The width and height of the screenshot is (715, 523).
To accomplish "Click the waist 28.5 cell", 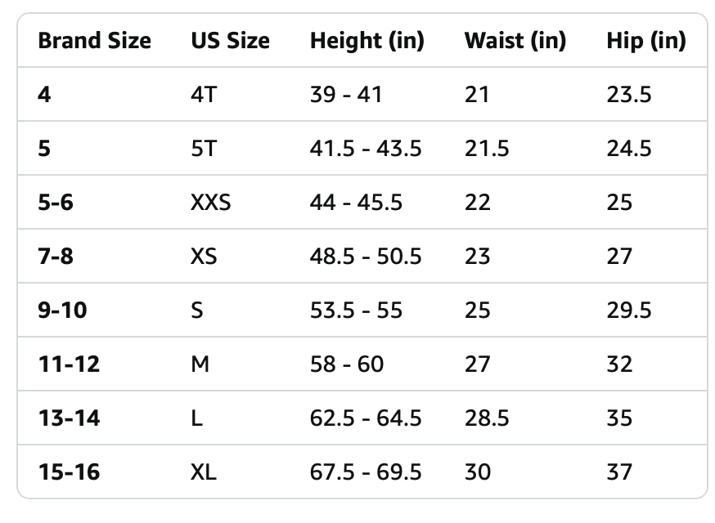I will pos(487,418).
